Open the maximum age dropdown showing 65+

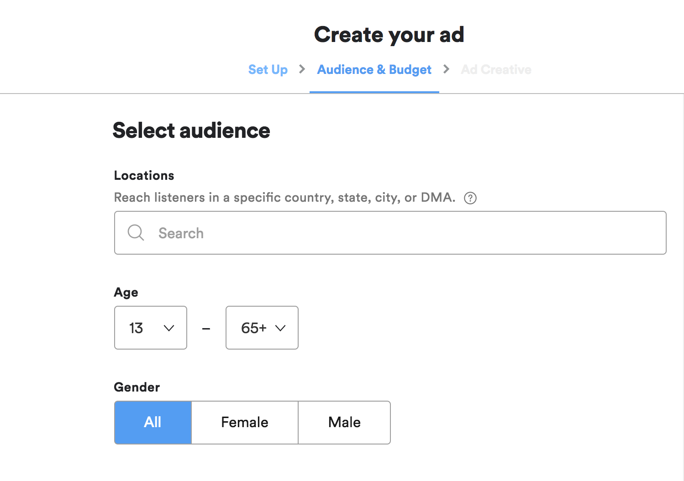click(x=262, y=328)
